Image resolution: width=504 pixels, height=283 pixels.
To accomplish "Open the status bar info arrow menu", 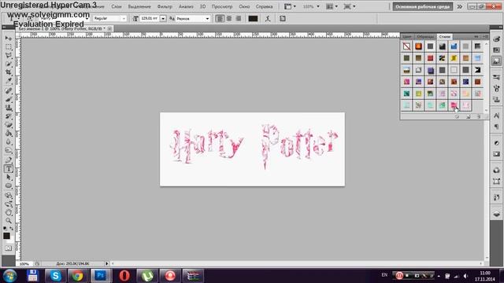I will (x=107, y=263).
